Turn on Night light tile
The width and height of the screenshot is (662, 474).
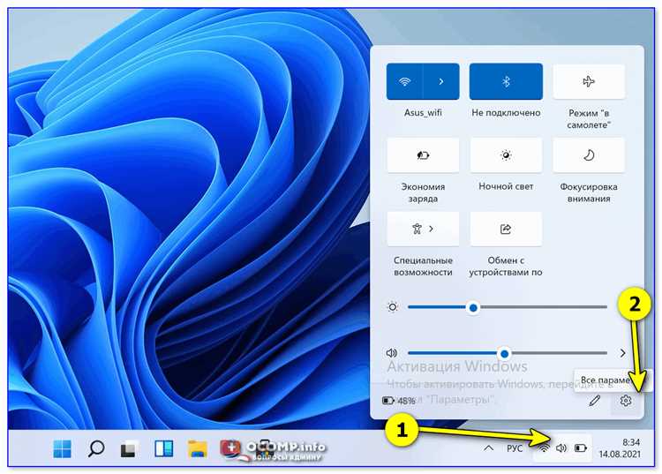click(x=506, y=155)
